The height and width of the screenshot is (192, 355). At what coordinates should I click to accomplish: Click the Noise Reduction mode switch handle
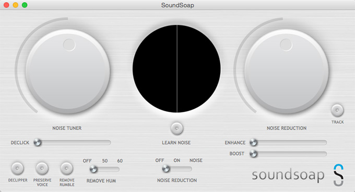coord(166,169)
